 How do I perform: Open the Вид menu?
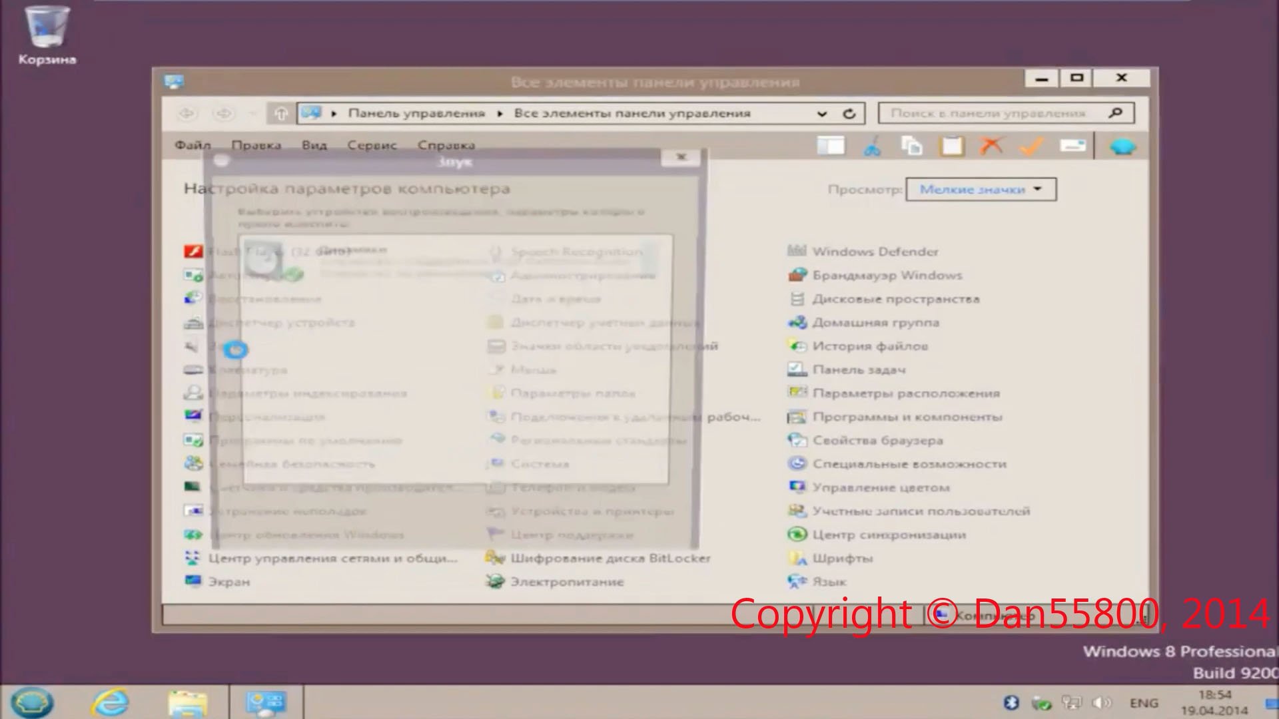pos(314,145)
